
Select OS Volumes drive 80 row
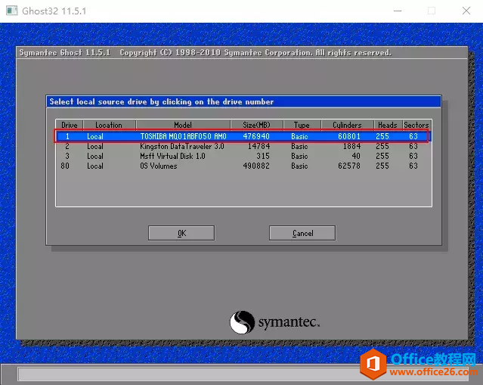pyautogui.click(x=243, y=166)
